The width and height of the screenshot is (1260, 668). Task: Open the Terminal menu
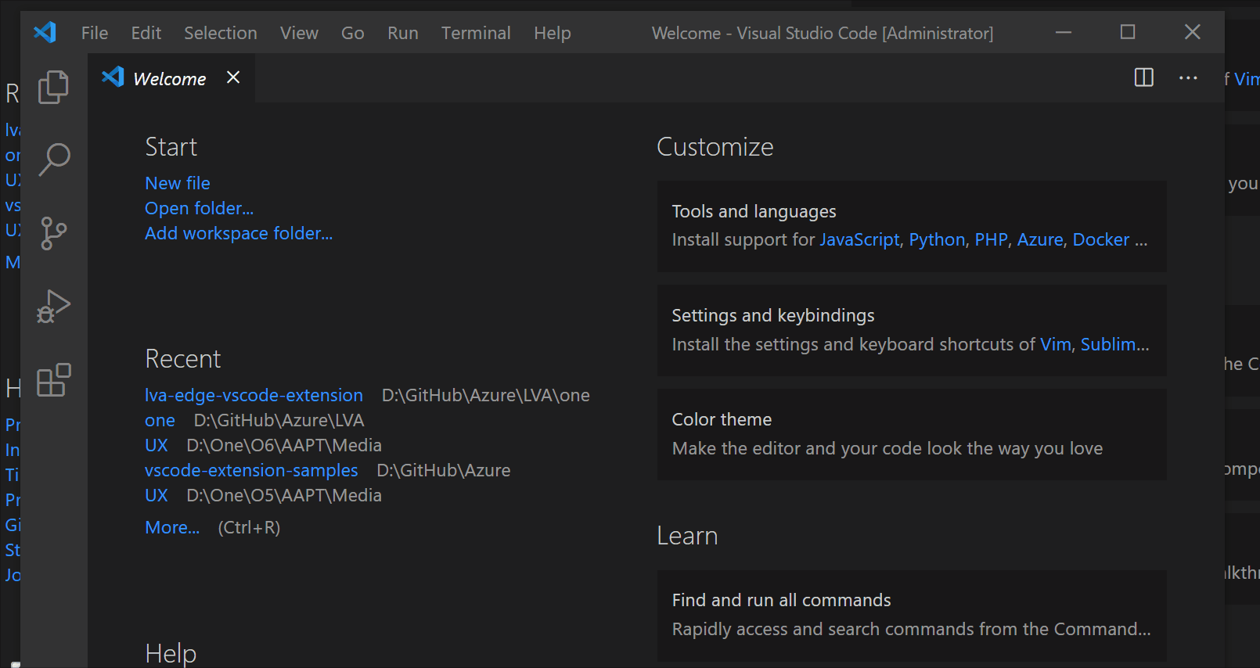[x=476, y=33]
